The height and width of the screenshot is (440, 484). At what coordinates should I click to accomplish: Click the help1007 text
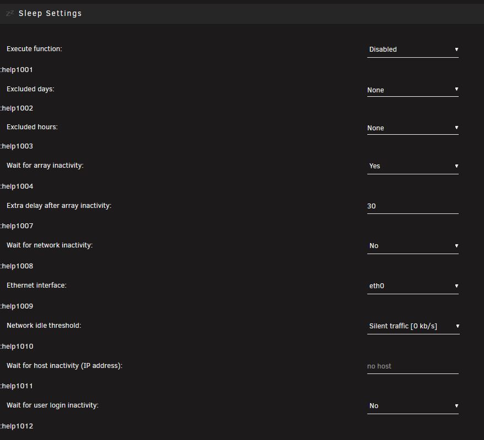[x=17, y=226]
